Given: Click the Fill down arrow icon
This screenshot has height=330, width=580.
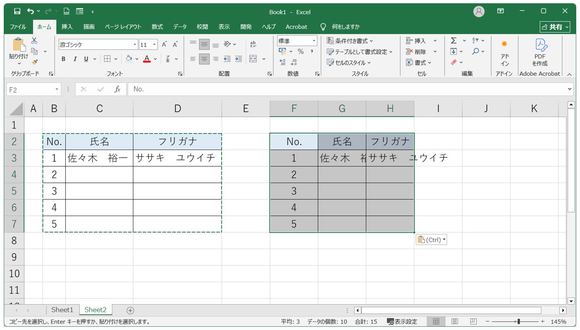Looking at the screenshot, I should [453, 52].
